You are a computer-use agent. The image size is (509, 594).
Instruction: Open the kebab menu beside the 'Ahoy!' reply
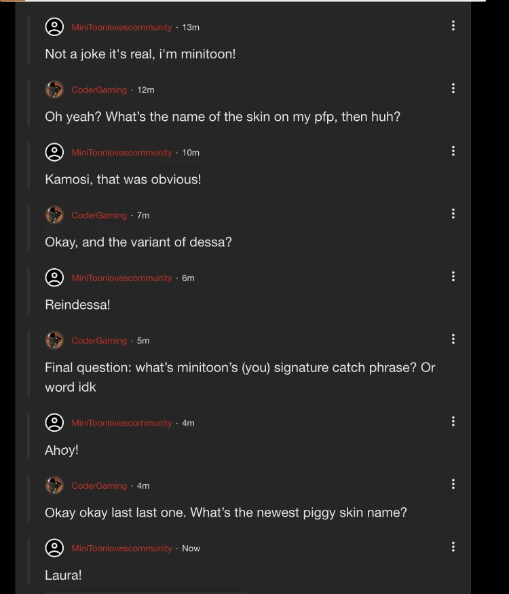pyautogui.click(x=453, y=421)
